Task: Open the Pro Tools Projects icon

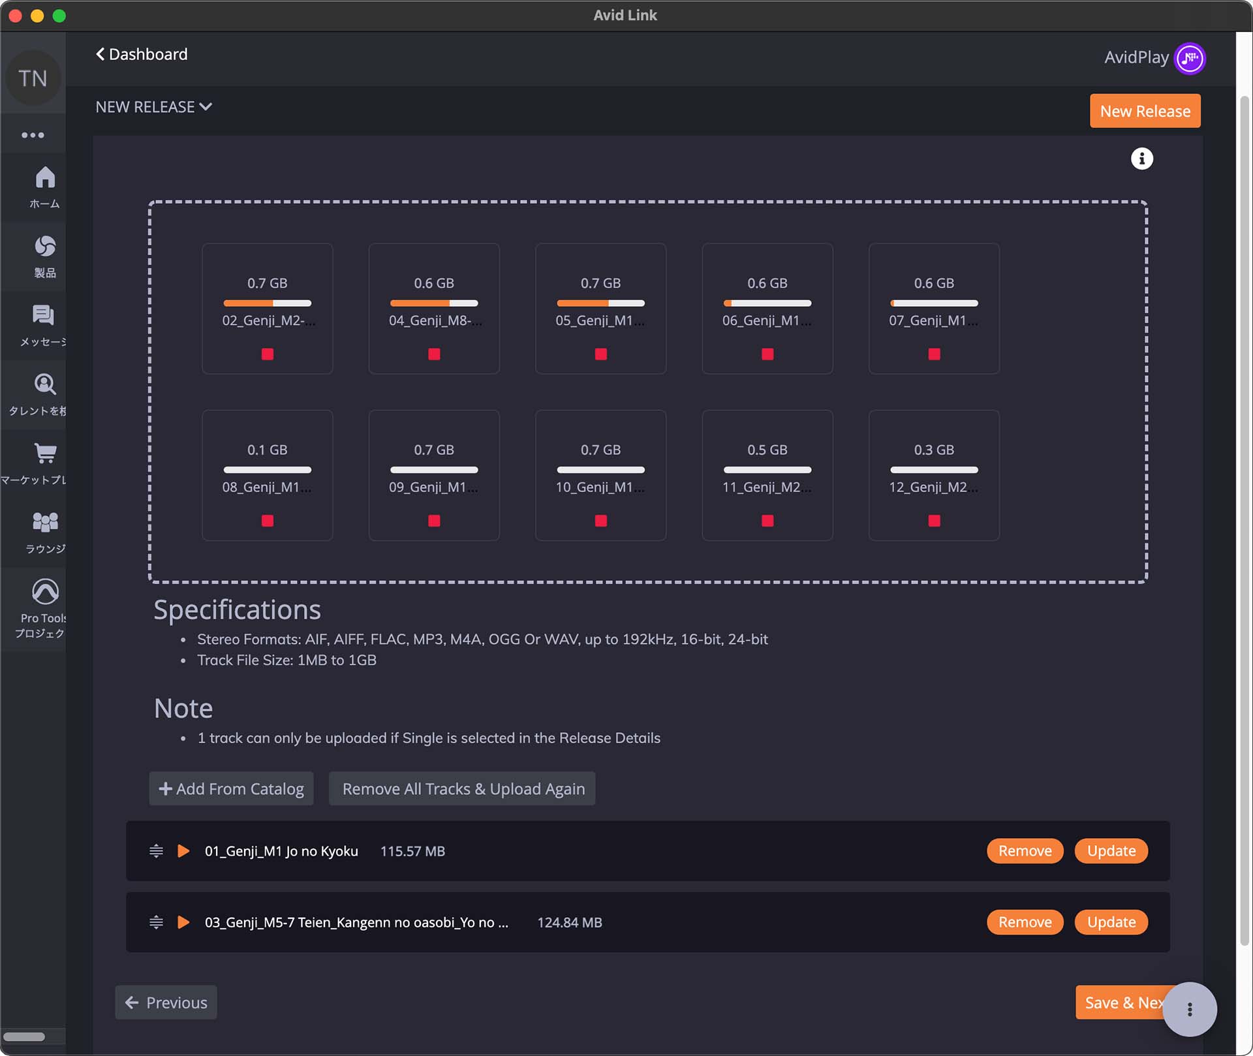Action: (x=44, y=592)
